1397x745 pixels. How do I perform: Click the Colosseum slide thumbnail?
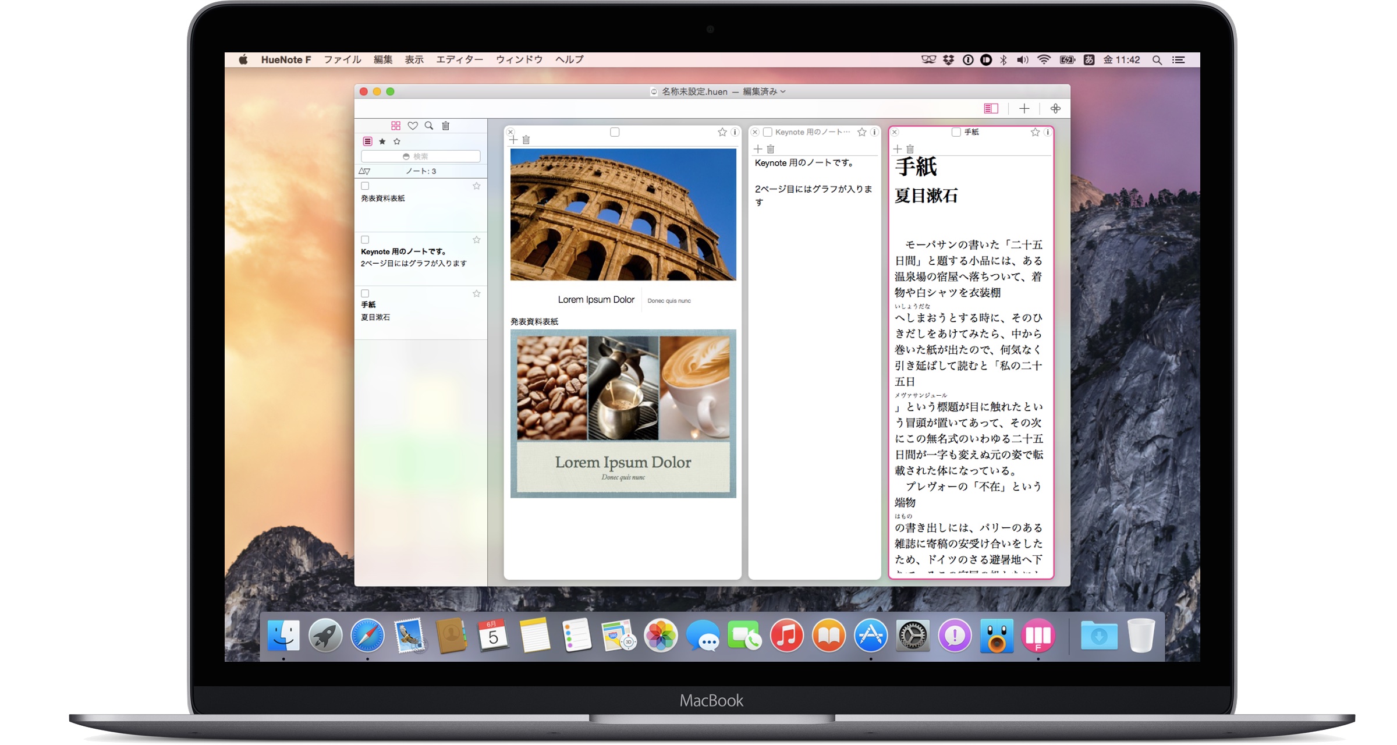623,214
